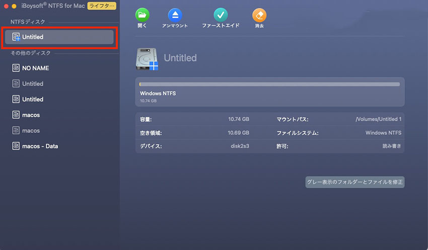The image size is (428, 250).
Task: Select the dimmed macos volume in sidebar
Action: click(31, 131)
